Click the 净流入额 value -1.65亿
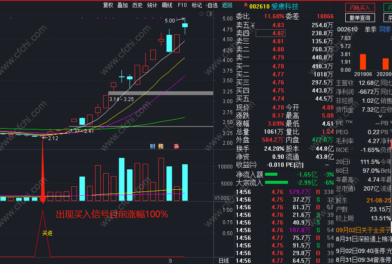This screenshot has height=264, width=392. (307, 174)
